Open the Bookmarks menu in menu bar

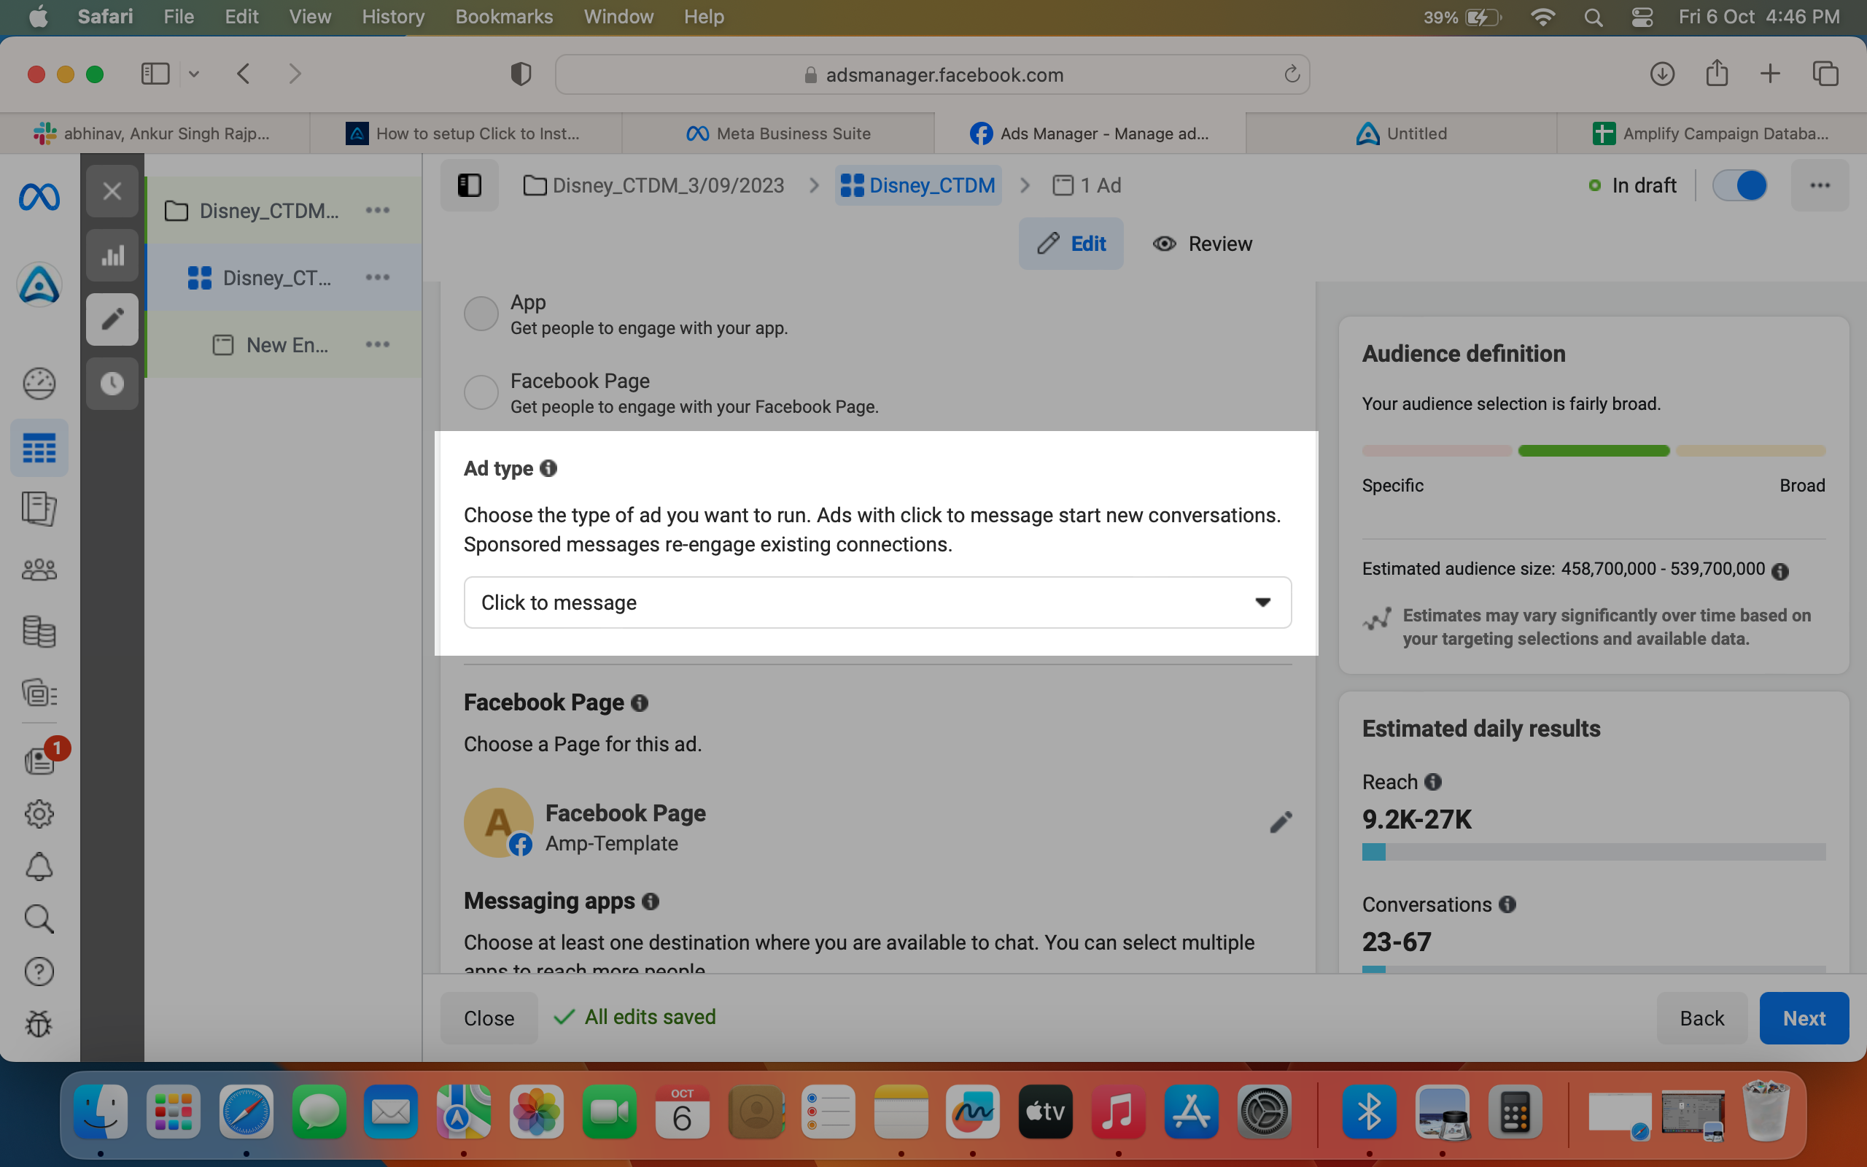click(504, 17)
